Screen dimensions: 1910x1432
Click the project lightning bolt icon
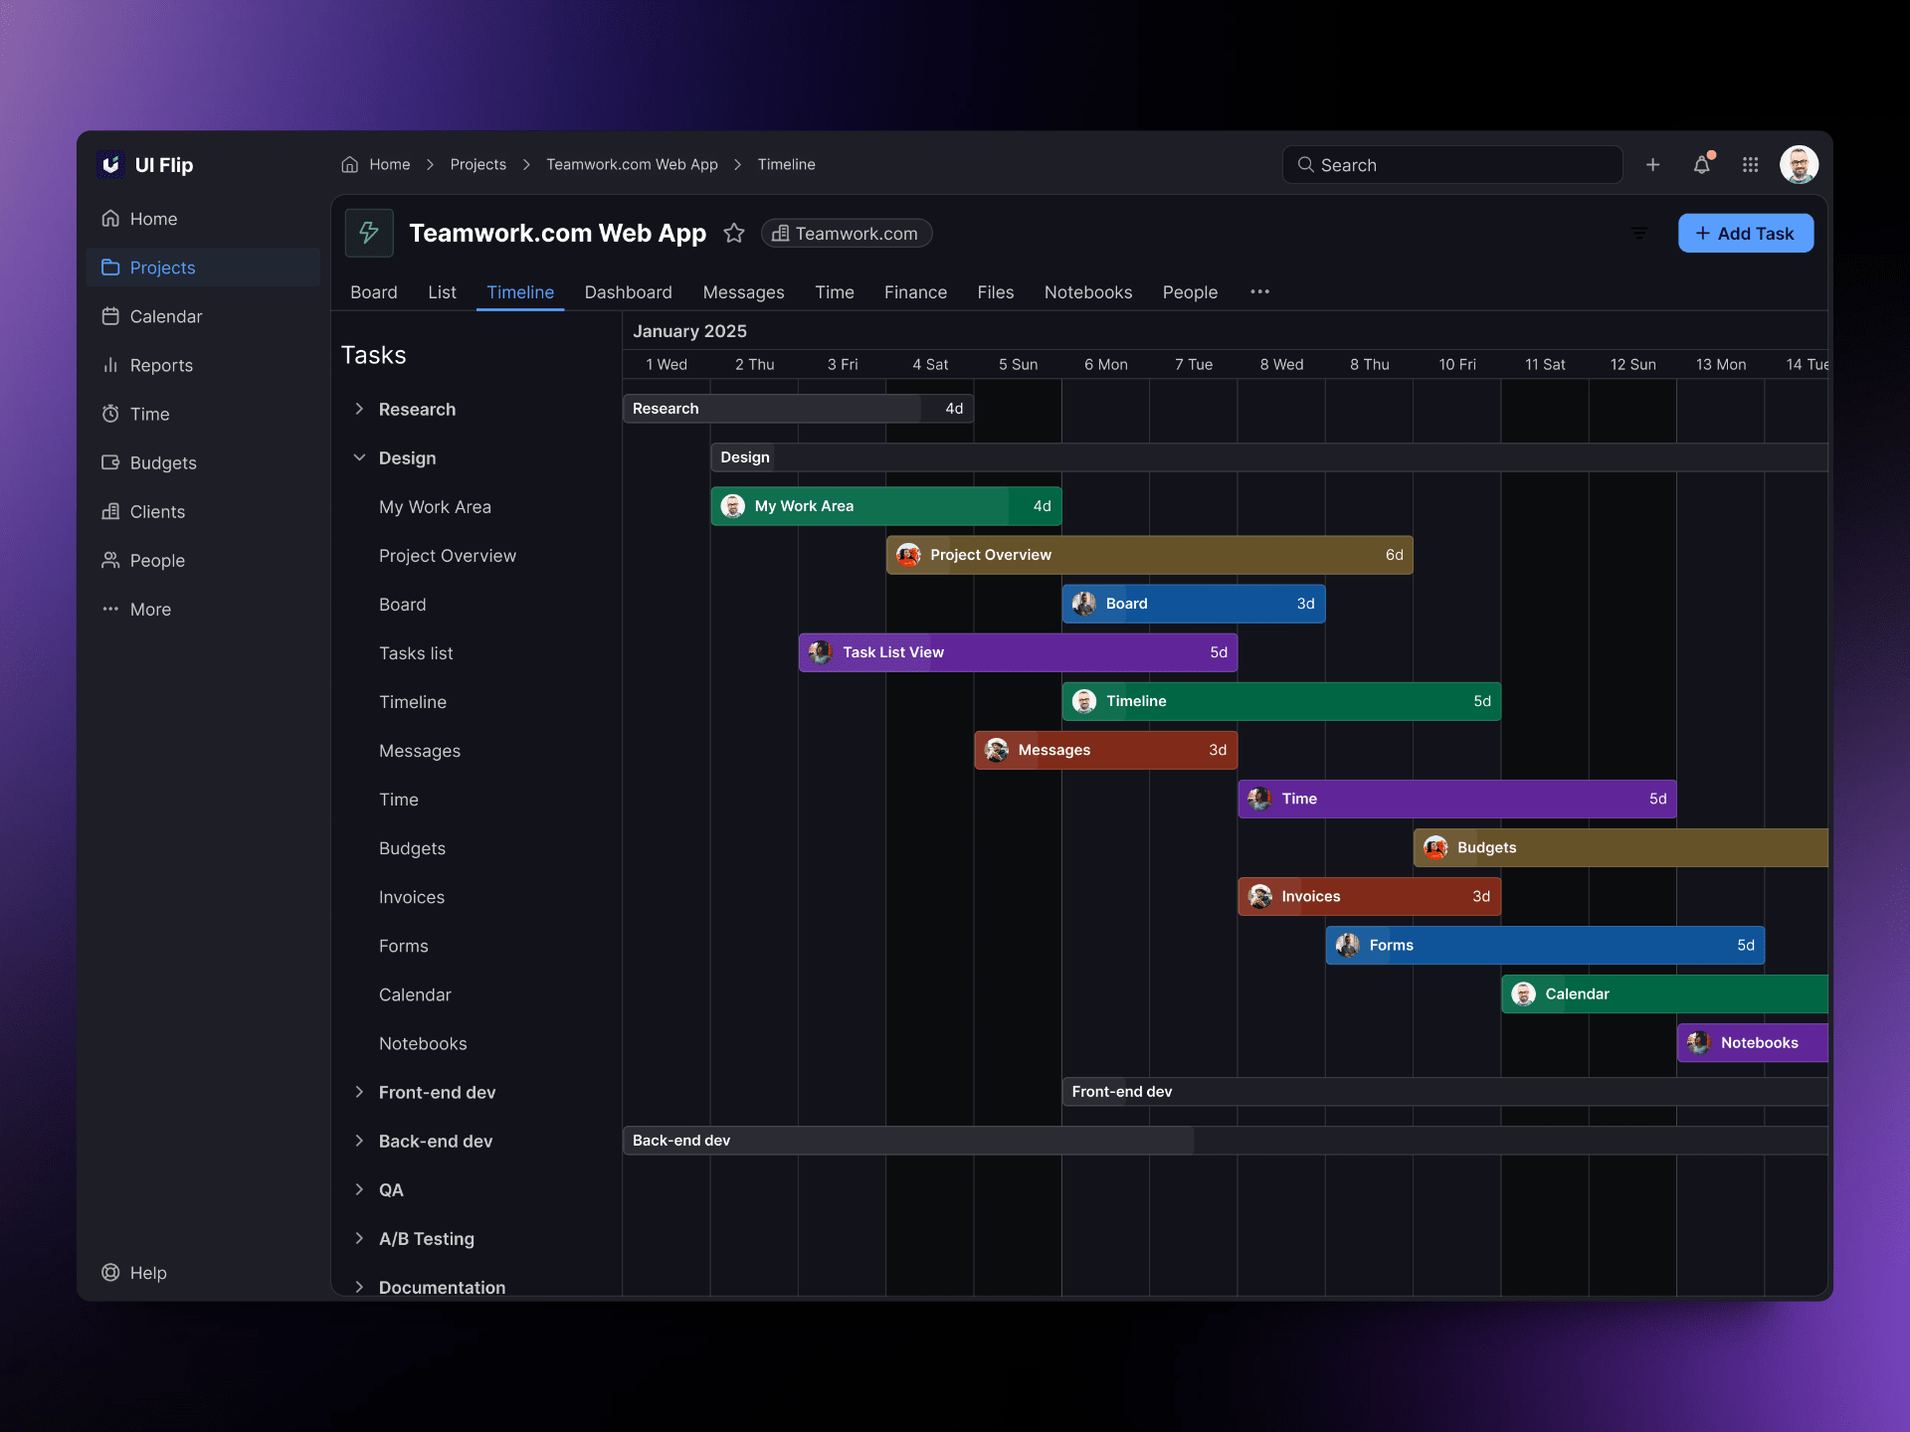coord(369,233)
